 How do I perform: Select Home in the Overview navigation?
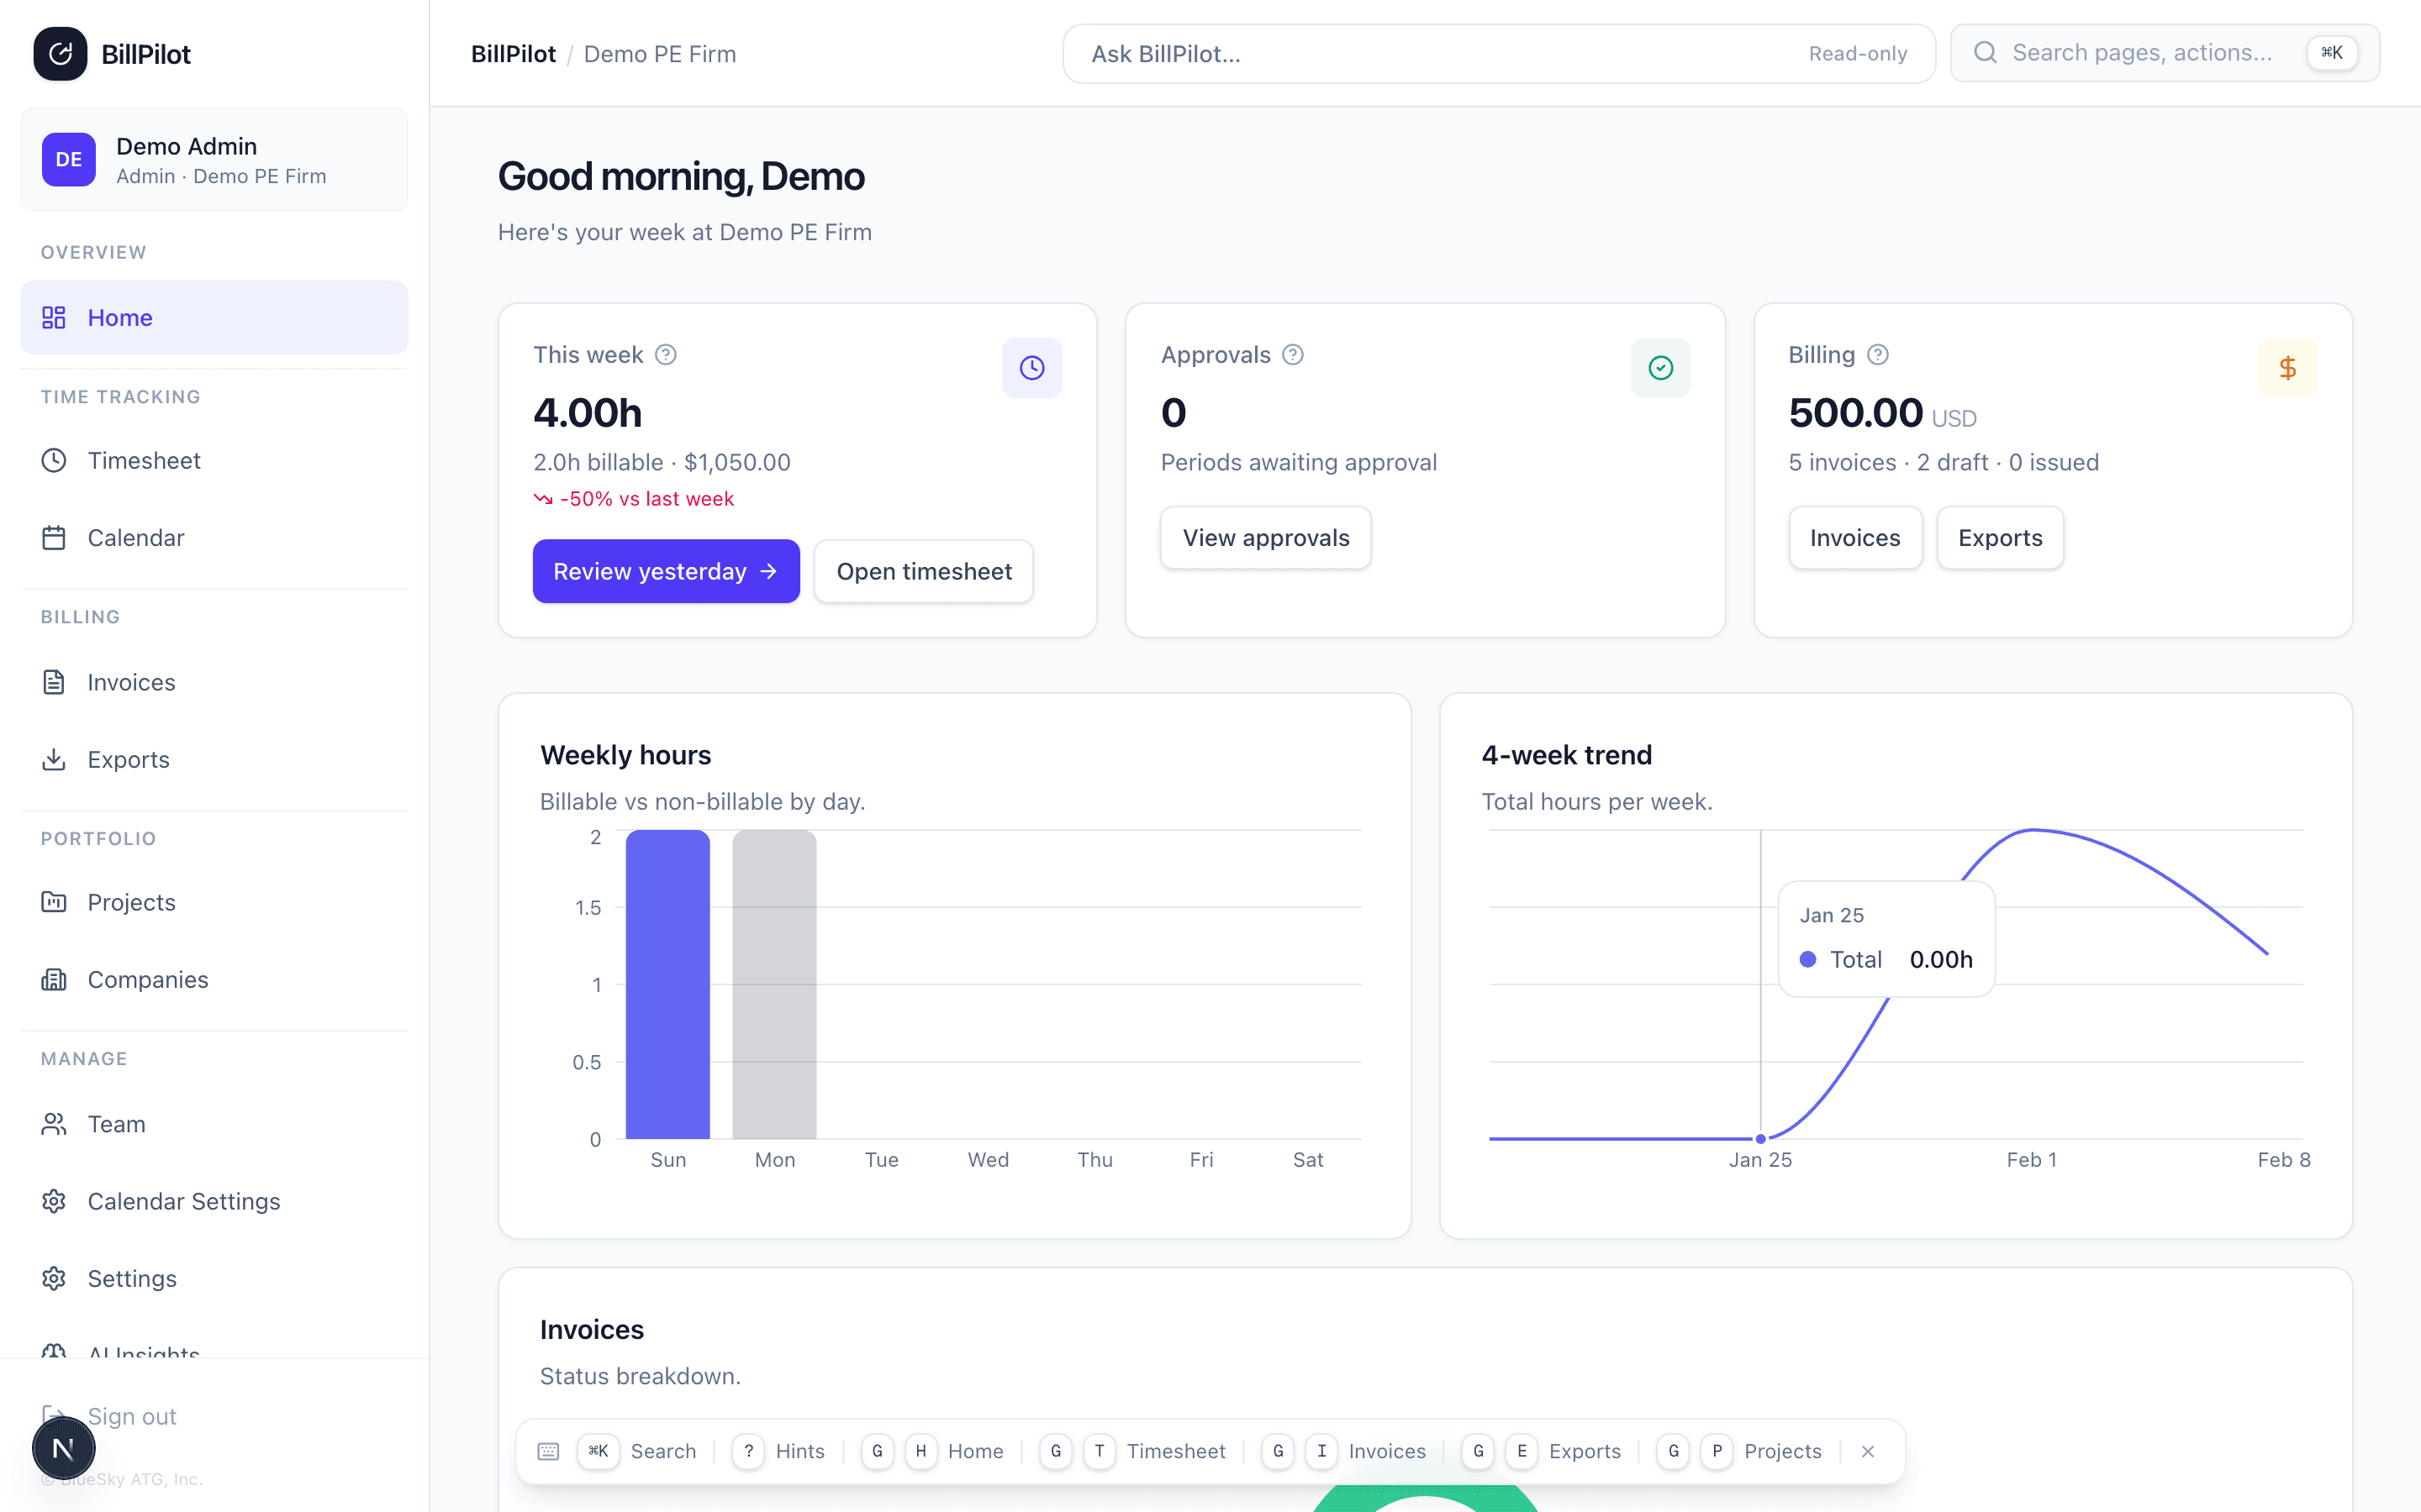click(120, 317)
